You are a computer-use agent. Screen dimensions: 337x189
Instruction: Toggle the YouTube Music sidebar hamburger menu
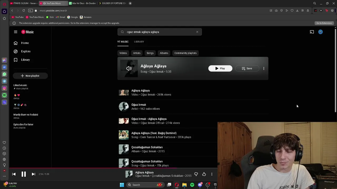pos(16,32)
